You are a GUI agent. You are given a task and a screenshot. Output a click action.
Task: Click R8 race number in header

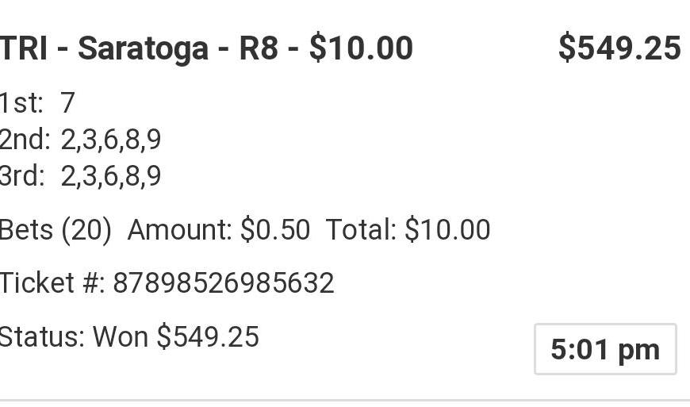tap(259, 48)
